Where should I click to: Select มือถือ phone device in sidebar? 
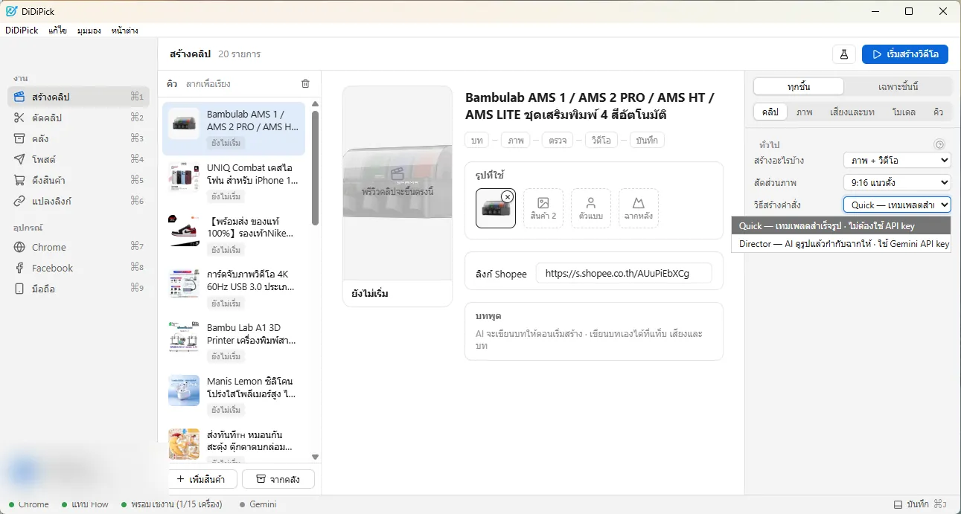tap(78, 289)
